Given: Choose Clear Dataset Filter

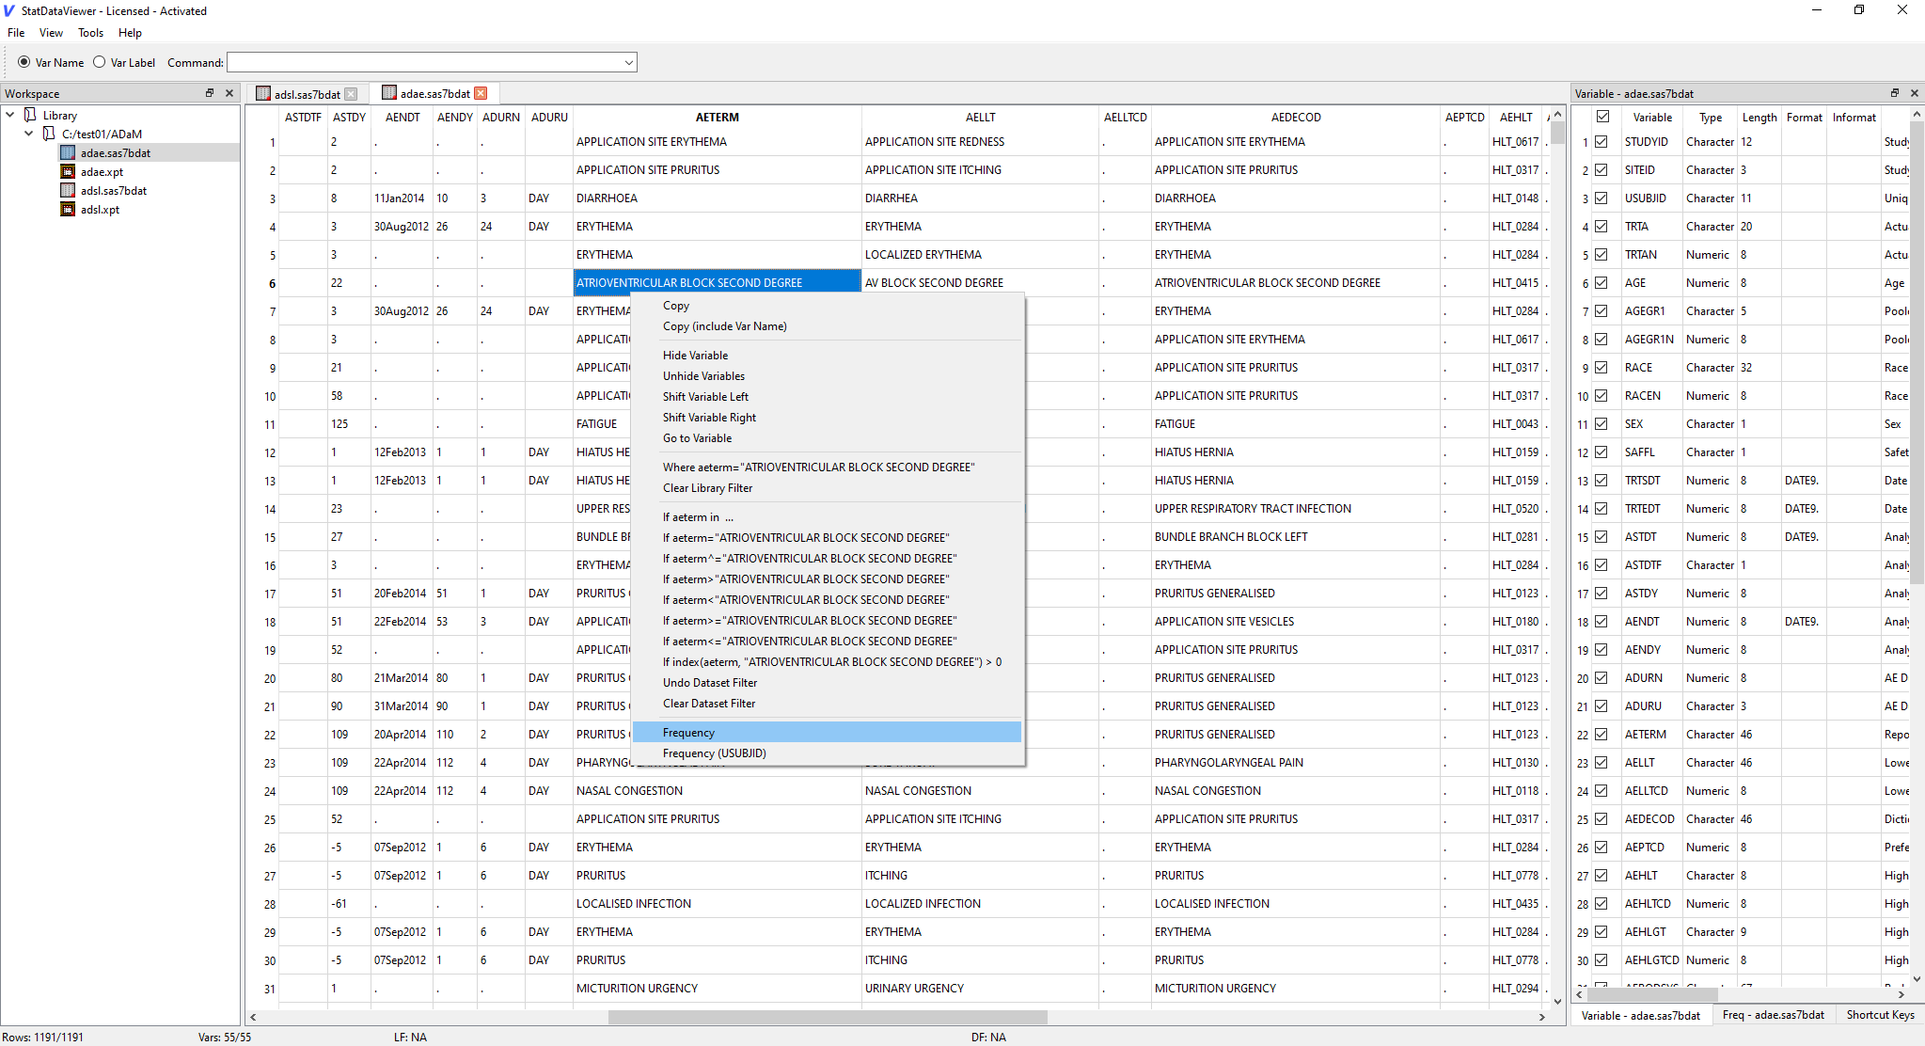Looking at the screenshot, I should (827, 704).
